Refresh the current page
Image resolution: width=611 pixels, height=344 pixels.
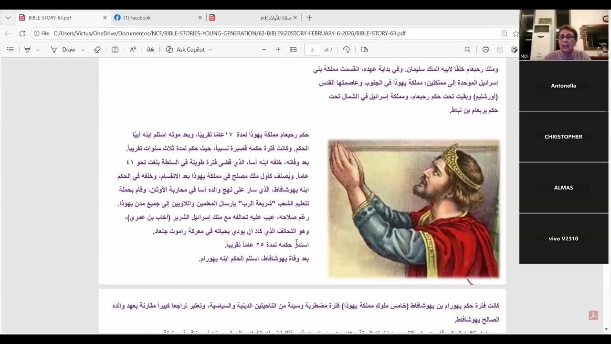(22, 33)
